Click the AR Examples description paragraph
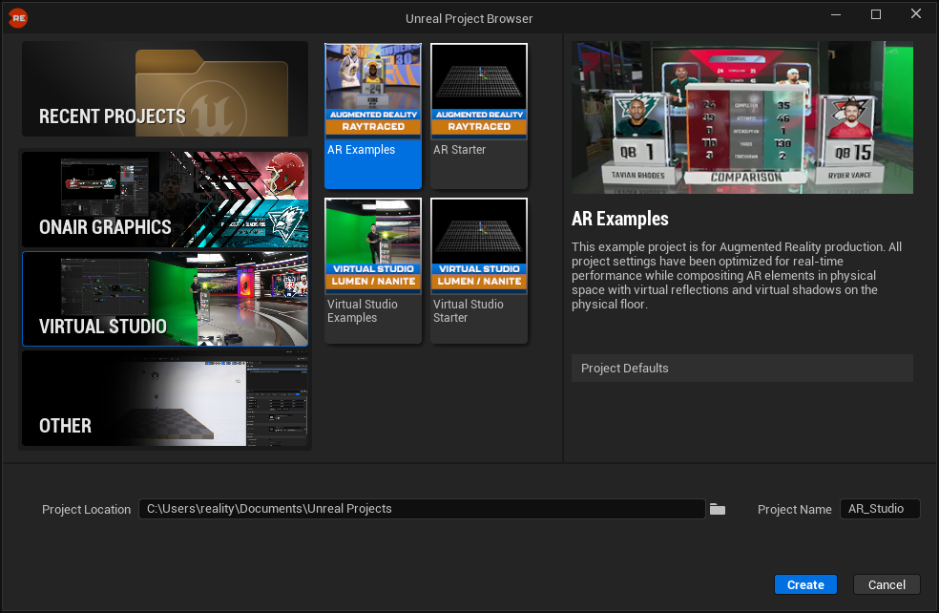 coord(737,276)
